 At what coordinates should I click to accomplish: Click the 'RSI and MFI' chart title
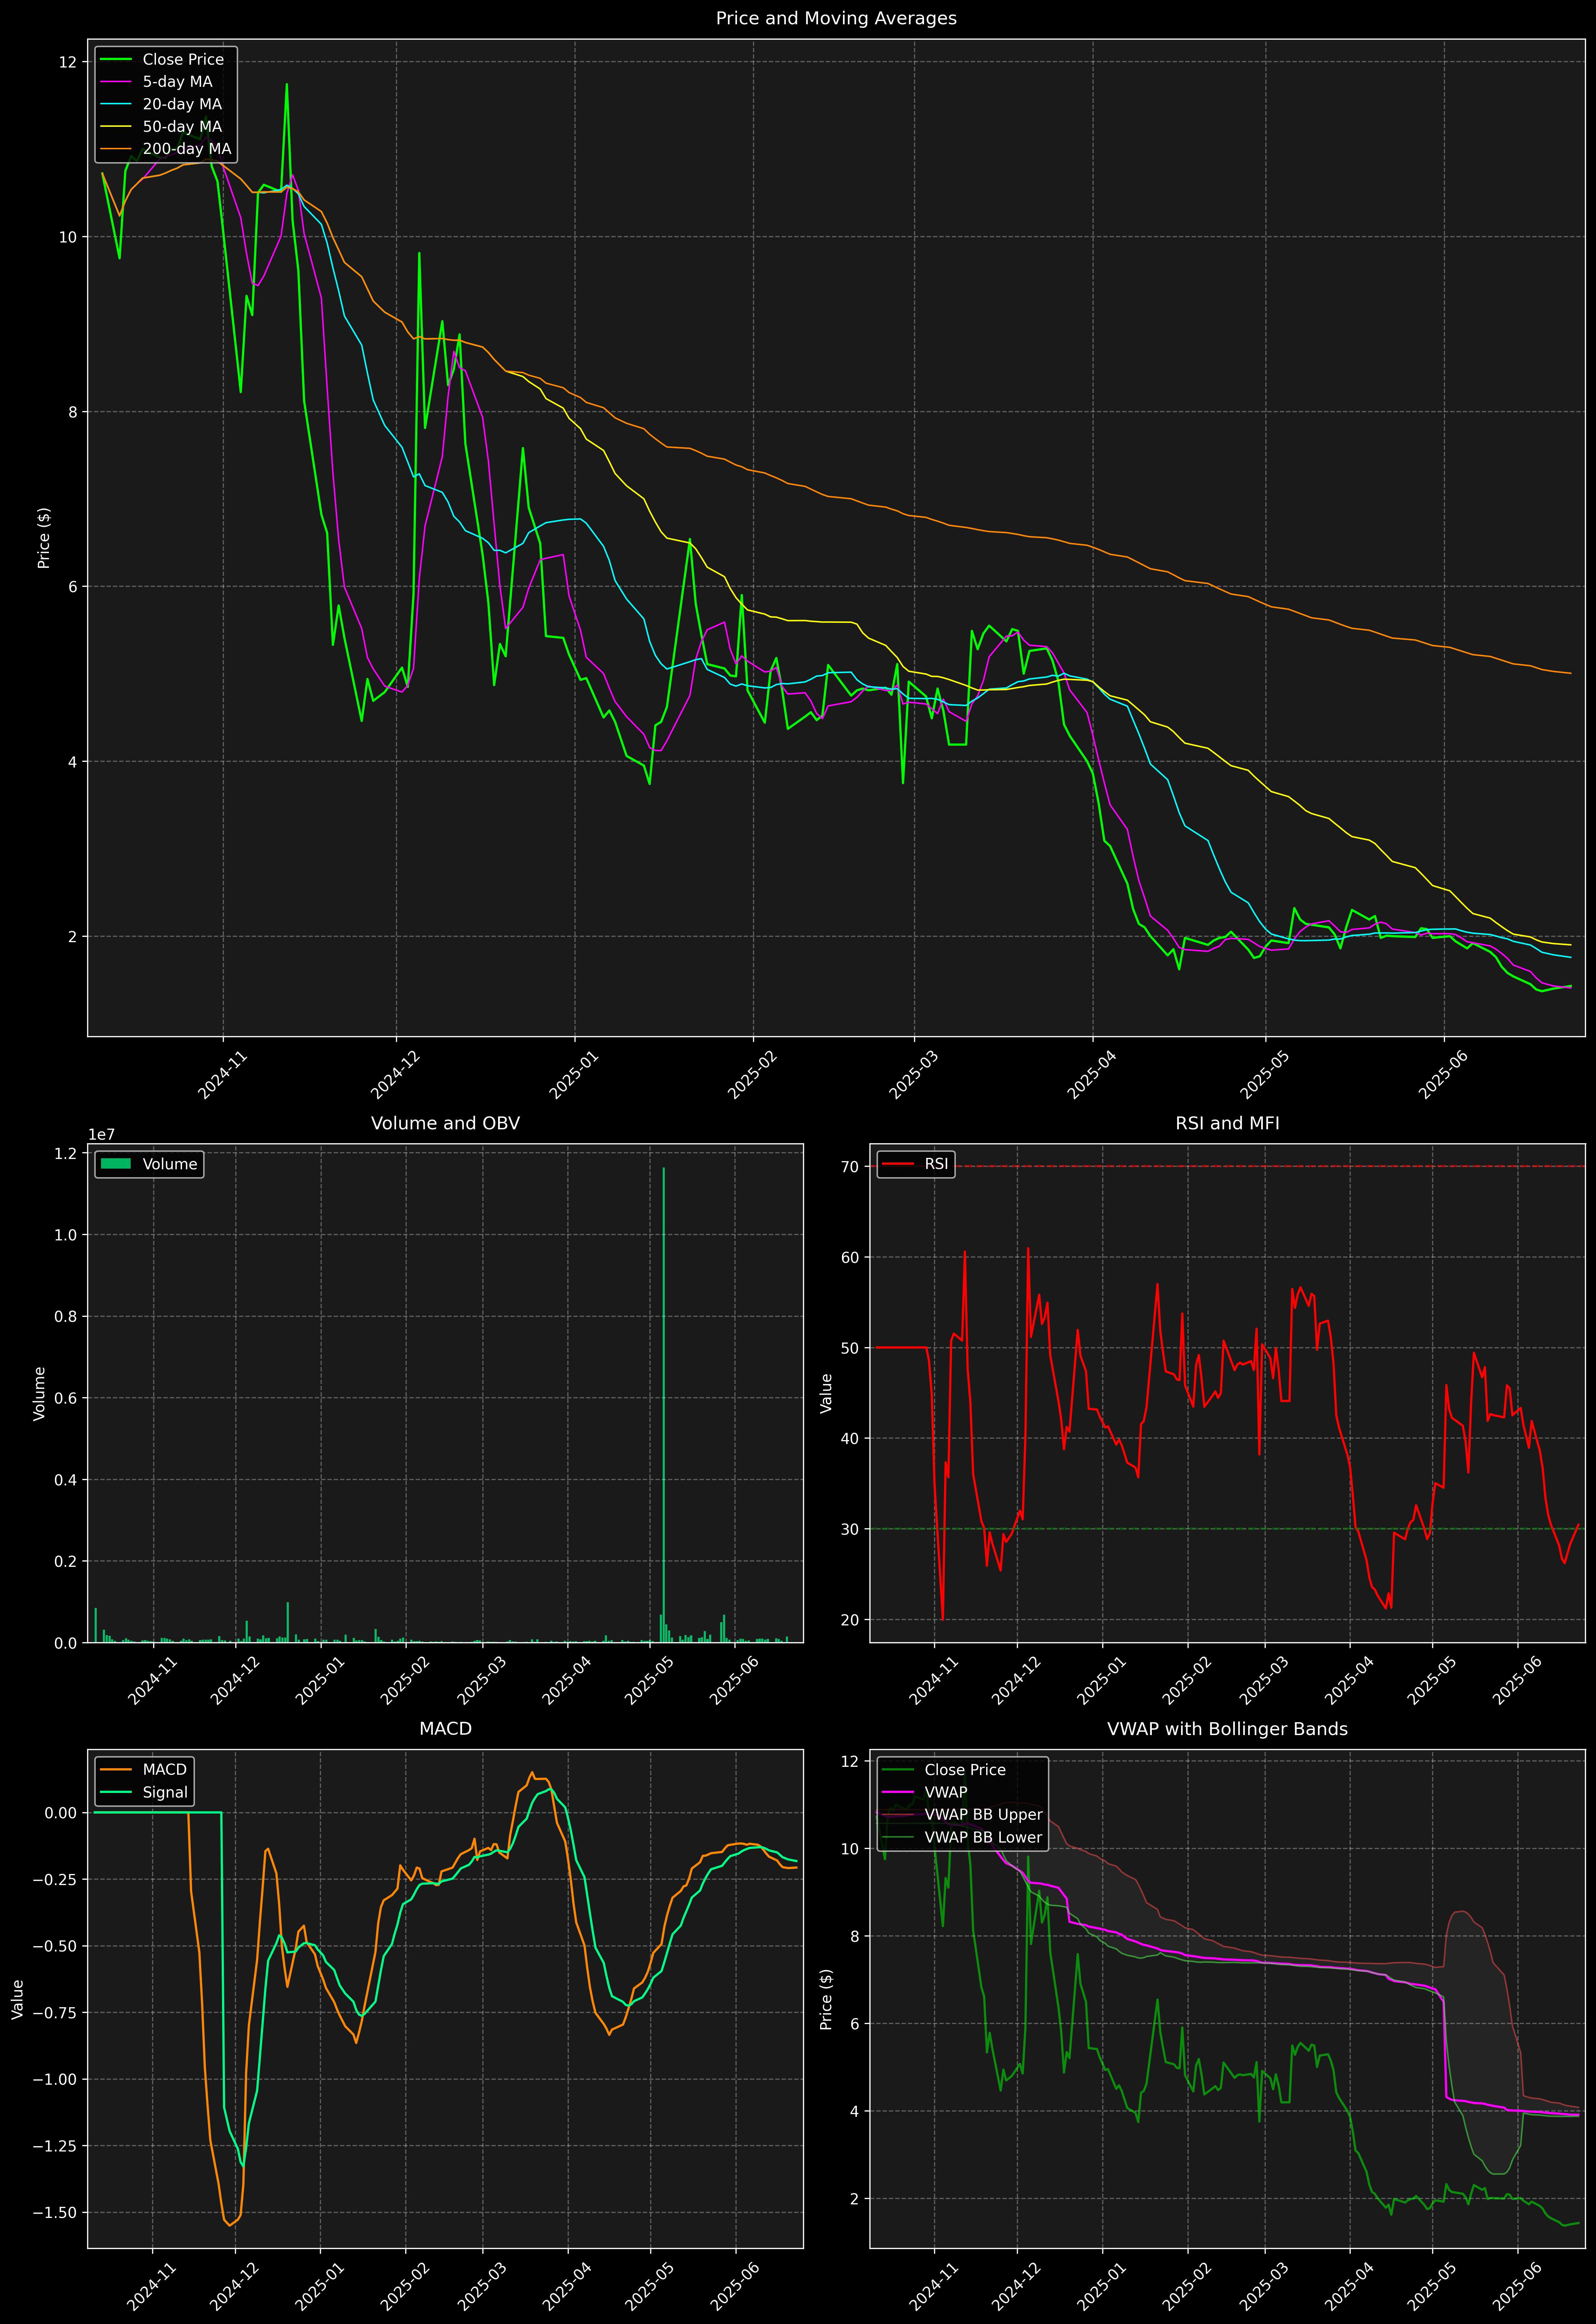pyautogui.click(x=1227, y=1123)
